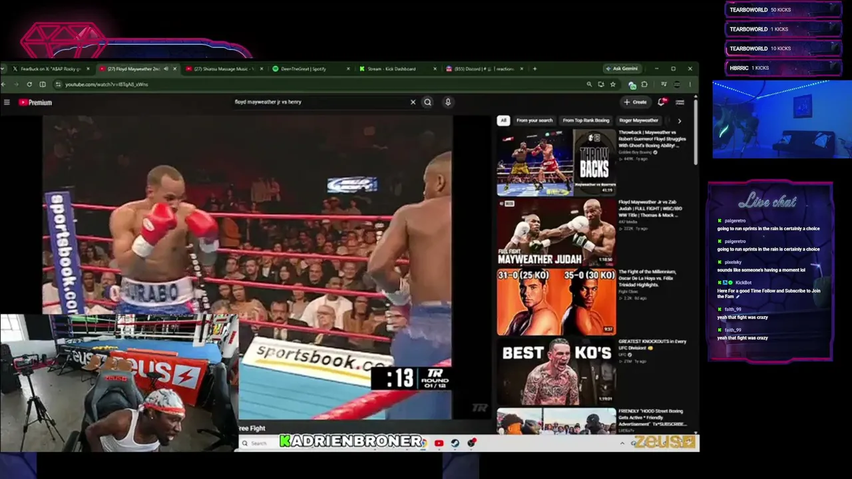The width and height of the screenshot is (852, 479).
Task: Open the YouTube guide hamburger menu
Action: tap(7, 102)
